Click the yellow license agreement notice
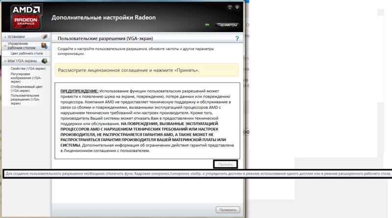Viewport: 392px width, 218px height. click(147, 70)
